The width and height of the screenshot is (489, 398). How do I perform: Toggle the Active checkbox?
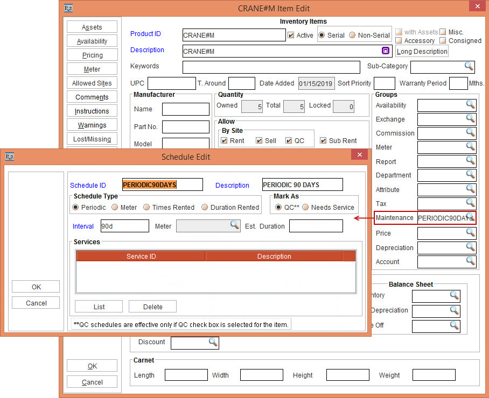pos(291,35)
